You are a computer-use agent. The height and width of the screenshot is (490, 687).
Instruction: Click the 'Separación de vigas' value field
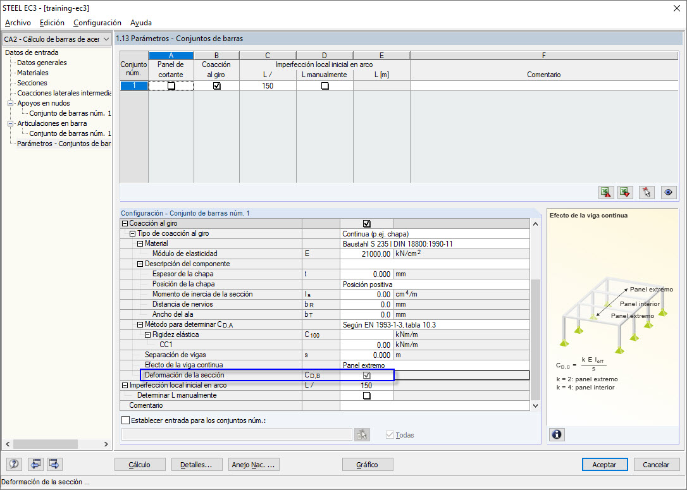[x=366, y=355]
